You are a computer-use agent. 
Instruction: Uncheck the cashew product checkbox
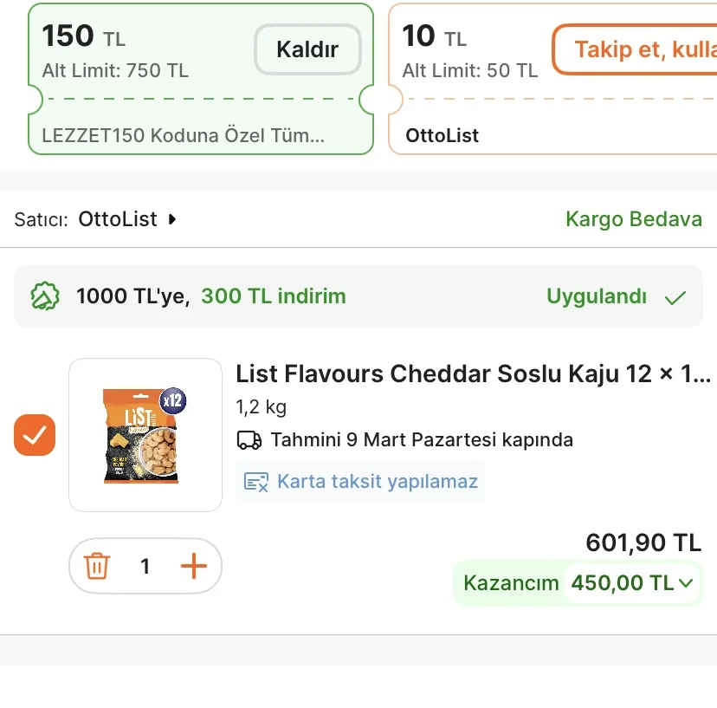coord(35,435)
